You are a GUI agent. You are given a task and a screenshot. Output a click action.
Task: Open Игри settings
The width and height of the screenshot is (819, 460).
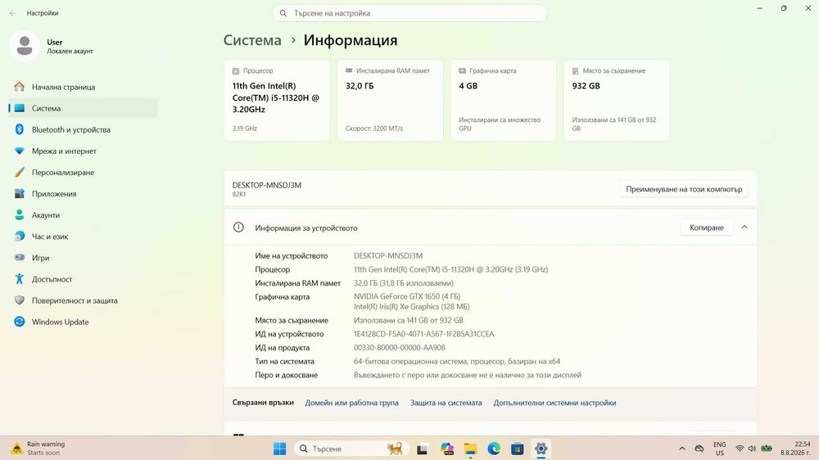[83, 258]
